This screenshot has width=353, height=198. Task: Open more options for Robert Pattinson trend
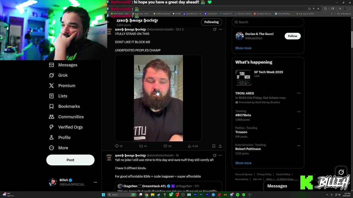pos(299,145)
